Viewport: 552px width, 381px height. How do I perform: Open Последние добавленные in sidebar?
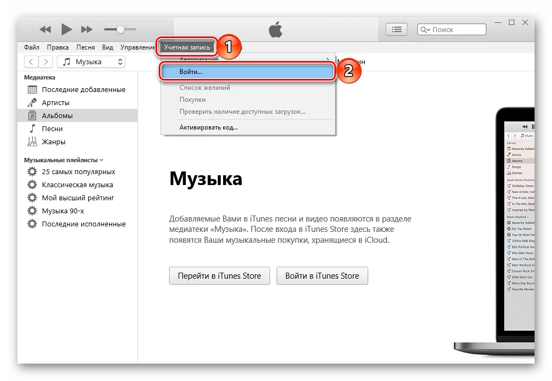83,90
